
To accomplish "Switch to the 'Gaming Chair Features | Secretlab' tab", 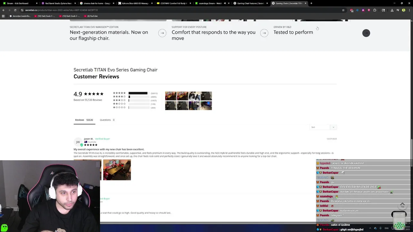I will coord(250,3).
